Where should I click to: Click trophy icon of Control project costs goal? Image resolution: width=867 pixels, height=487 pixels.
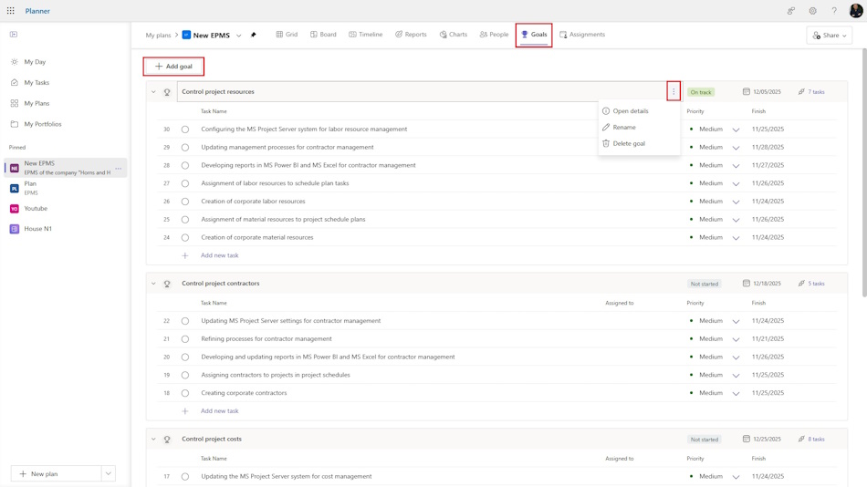click(167, 440)
